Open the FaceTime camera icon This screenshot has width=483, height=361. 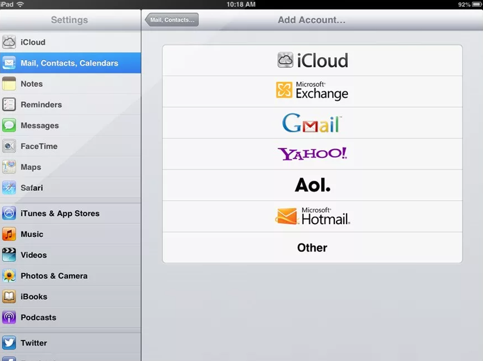point(9,146)
